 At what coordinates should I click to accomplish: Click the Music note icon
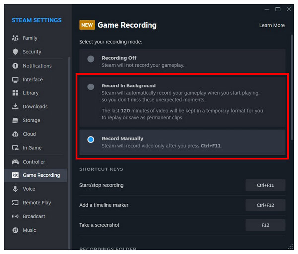(x=15, y=230)
